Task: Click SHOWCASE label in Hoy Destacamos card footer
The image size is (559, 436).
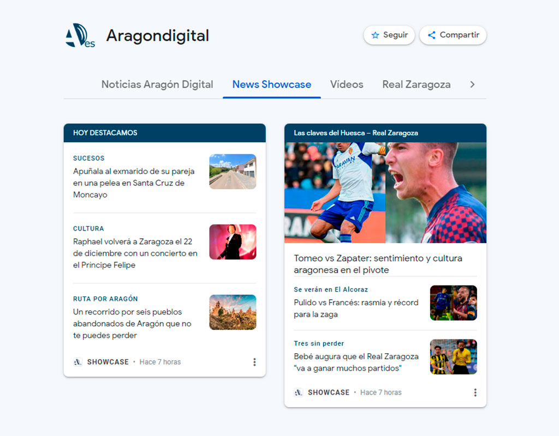Action: (108, 362)
